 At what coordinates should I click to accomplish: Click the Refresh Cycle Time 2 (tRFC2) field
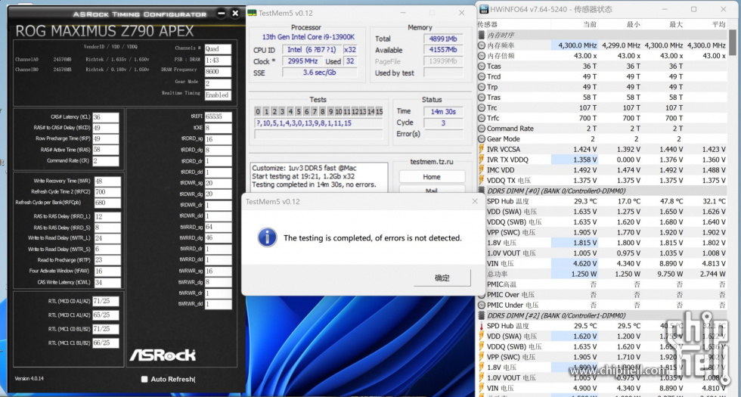107,192
